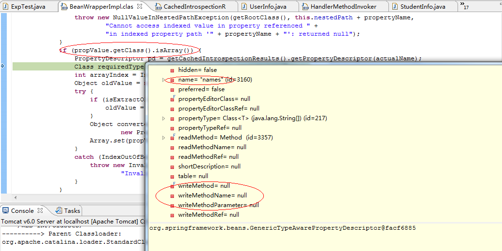Select the readMethodName= null row

coord(212,147)
